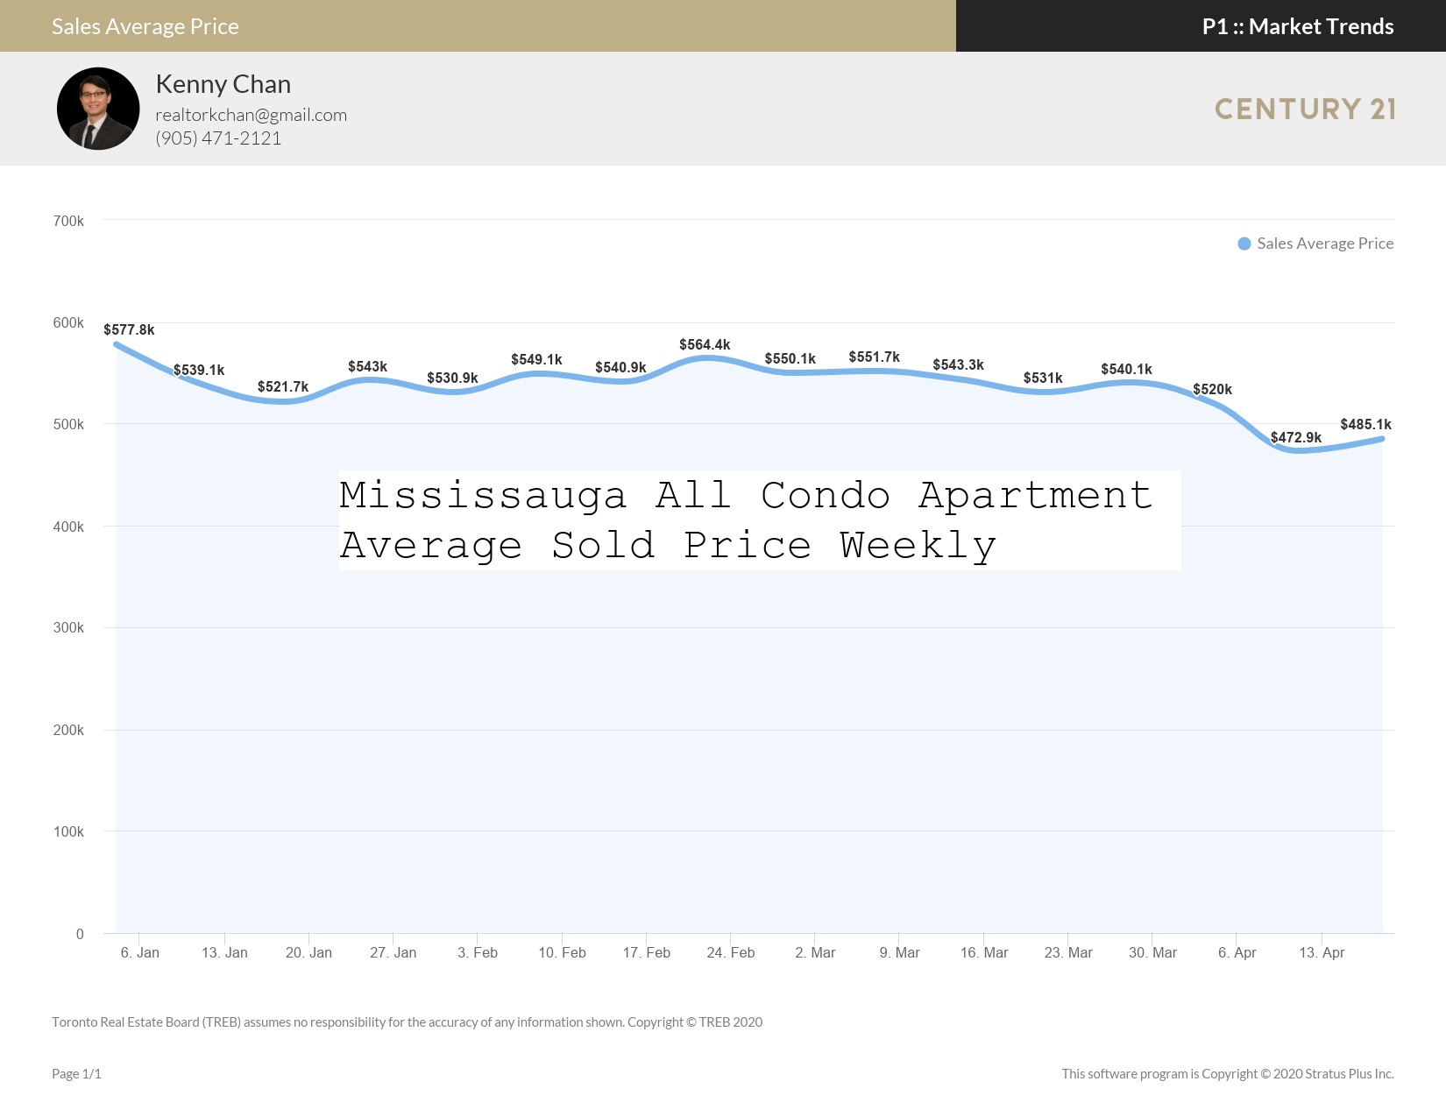Click the CENTURY 21 logo
This screenshot has height=1117, width=1446.
click(x=1305, y=109)
